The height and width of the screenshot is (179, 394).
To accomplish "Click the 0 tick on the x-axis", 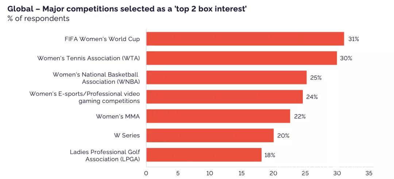I will 146,173.
